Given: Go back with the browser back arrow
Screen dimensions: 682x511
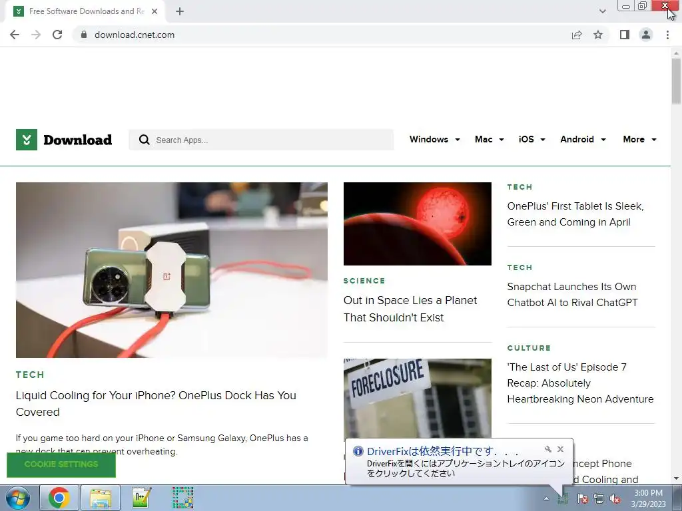Looking at the screenshot, I should click(15, 35).
